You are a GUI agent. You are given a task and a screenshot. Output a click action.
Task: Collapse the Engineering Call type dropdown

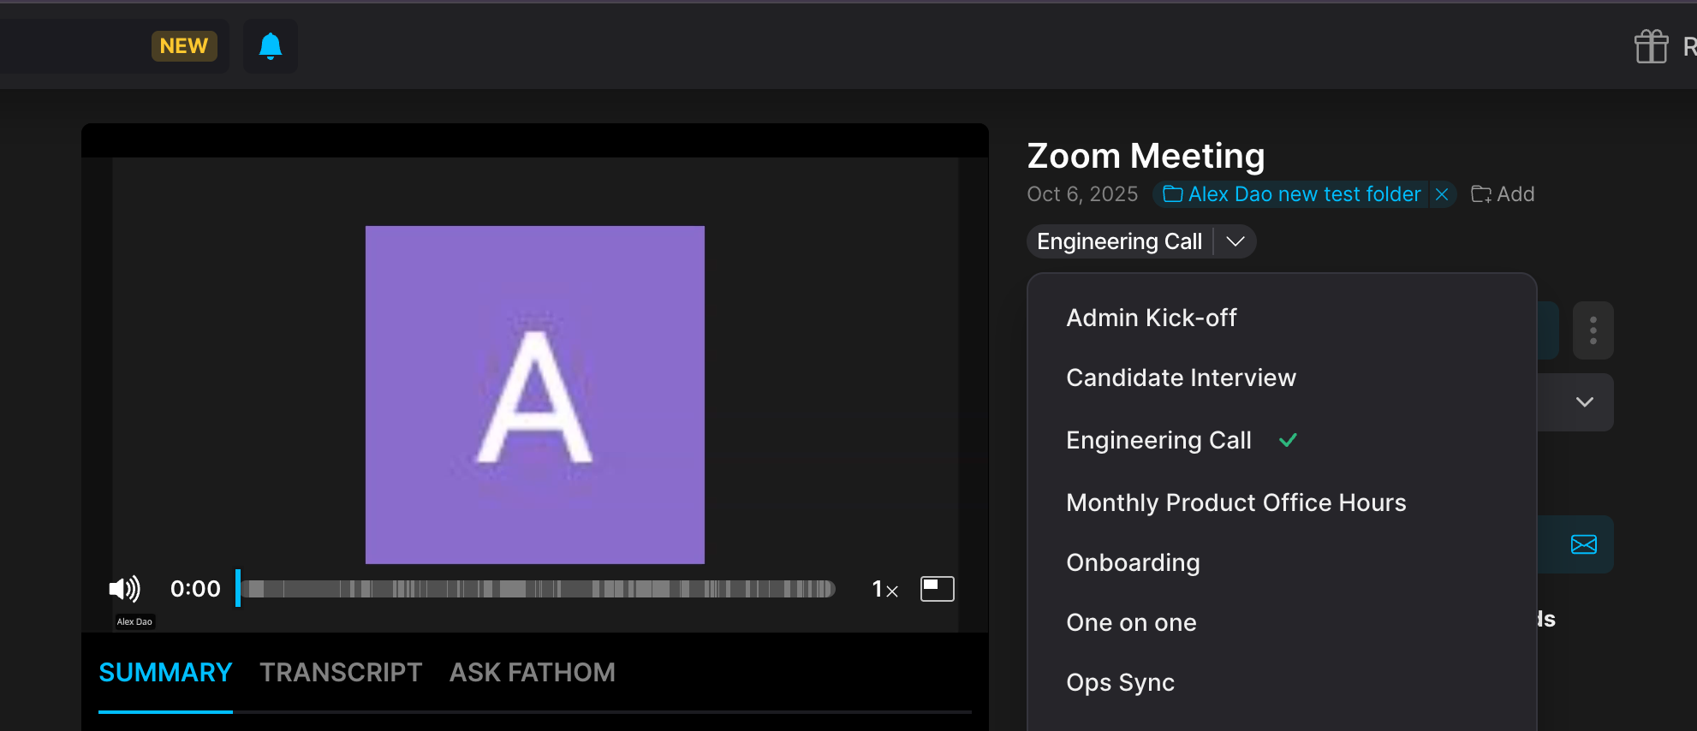point(1235,241)
